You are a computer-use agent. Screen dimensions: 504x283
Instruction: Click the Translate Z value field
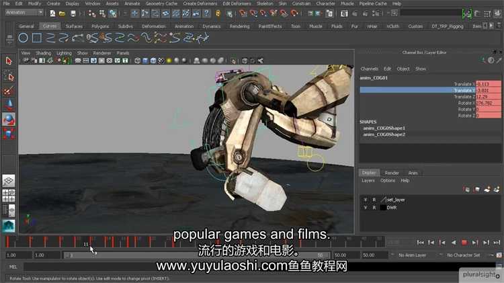pyautogui.click(x=489, y=97)
